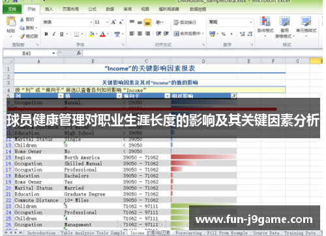Click the center text icon
326x236 pixels.
[140, 33]
